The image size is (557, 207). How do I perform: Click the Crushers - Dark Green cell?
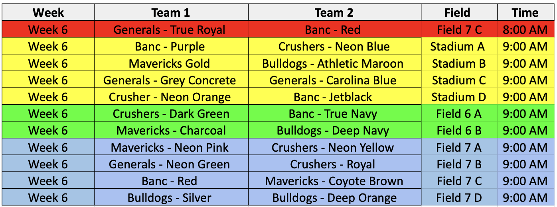171,114
